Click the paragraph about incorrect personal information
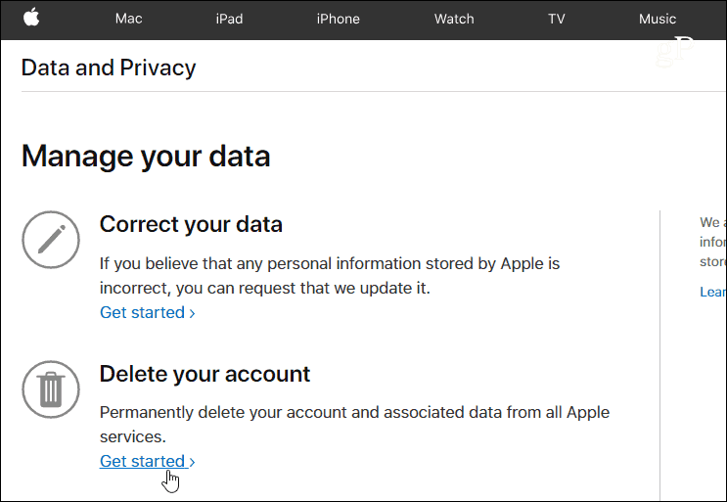 click(330, 276)
